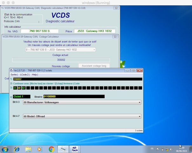The width and height of the screenshot is (192, 153).
Task: Close the Diagnostic calculateur window
Action: tap(116, 8)
